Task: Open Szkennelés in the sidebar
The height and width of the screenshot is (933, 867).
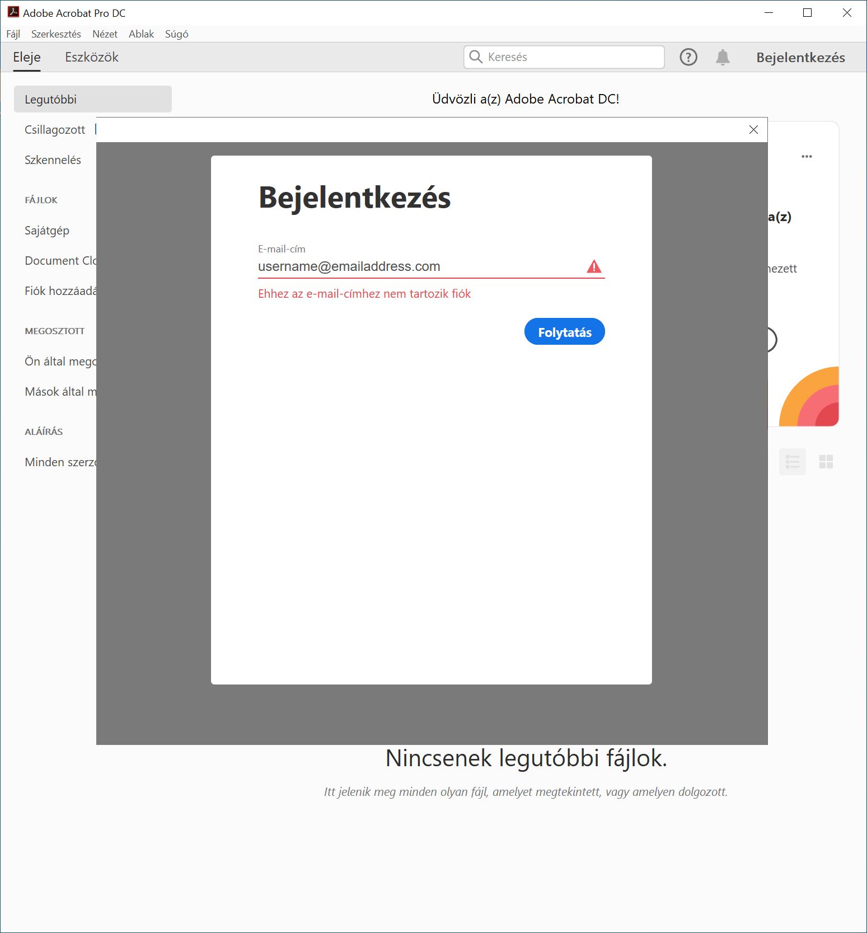Action: [x=53, y=160]
